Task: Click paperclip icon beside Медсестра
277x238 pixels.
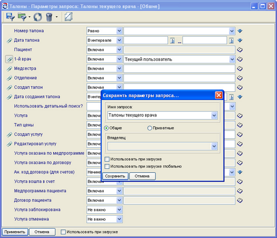Action: pos(9,69)
